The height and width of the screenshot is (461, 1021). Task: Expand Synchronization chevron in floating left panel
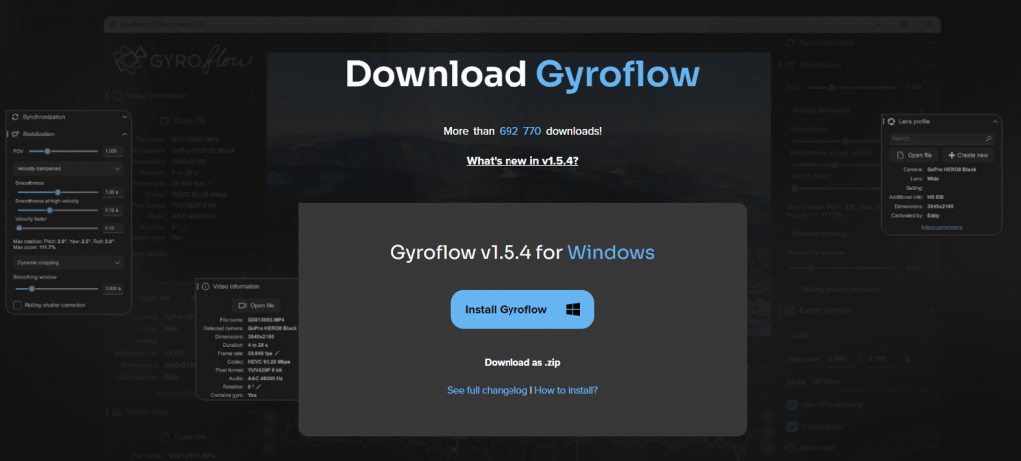click(124, 117)
